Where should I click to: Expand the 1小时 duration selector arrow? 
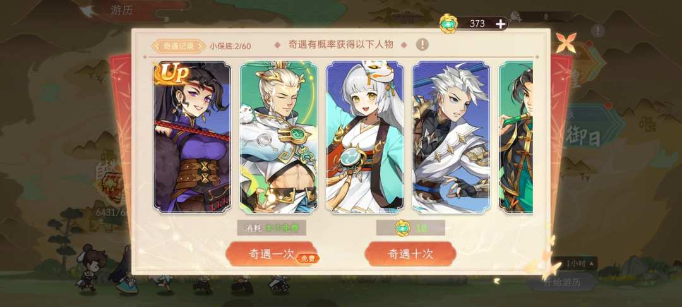tap(592, 263)
